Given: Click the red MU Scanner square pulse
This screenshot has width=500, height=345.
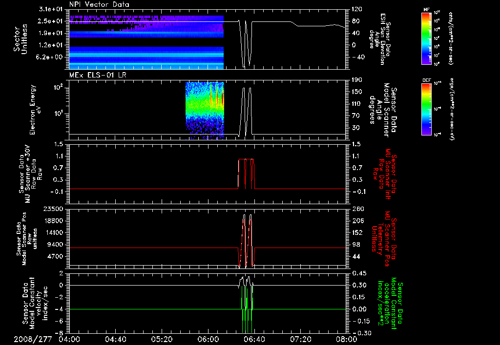Looking at the screenshot, I should [x=247, y=174].
